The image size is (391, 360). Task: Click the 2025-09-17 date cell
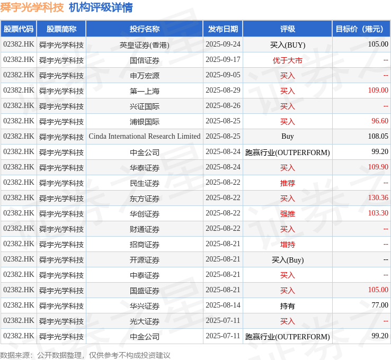point(223,59)
